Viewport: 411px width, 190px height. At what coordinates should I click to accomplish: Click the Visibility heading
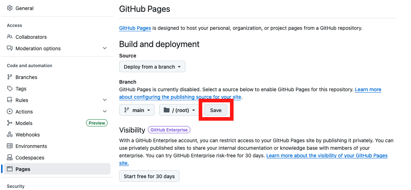coord(132,130)
